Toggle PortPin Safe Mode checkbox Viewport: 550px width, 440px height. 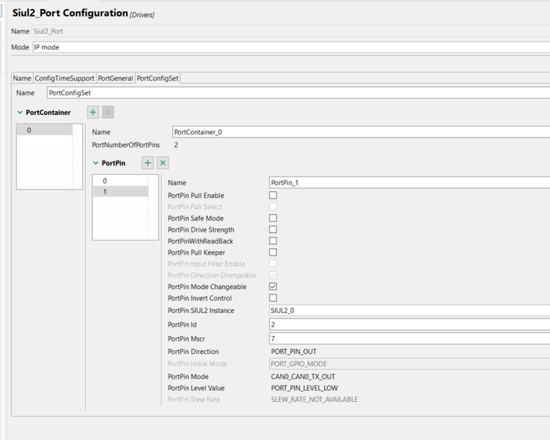(x=273, y=218)
